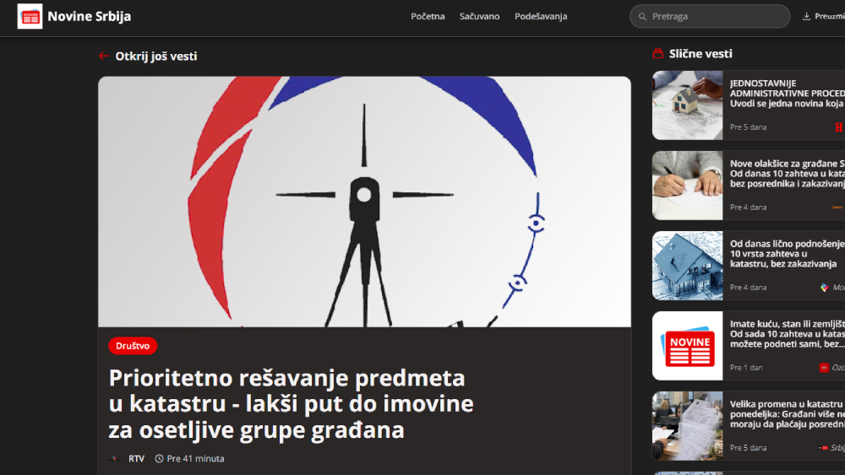Click Pre 5 dana on Jednostavnije article
This screenshot has height=475, width=845.
pos(748,127)
